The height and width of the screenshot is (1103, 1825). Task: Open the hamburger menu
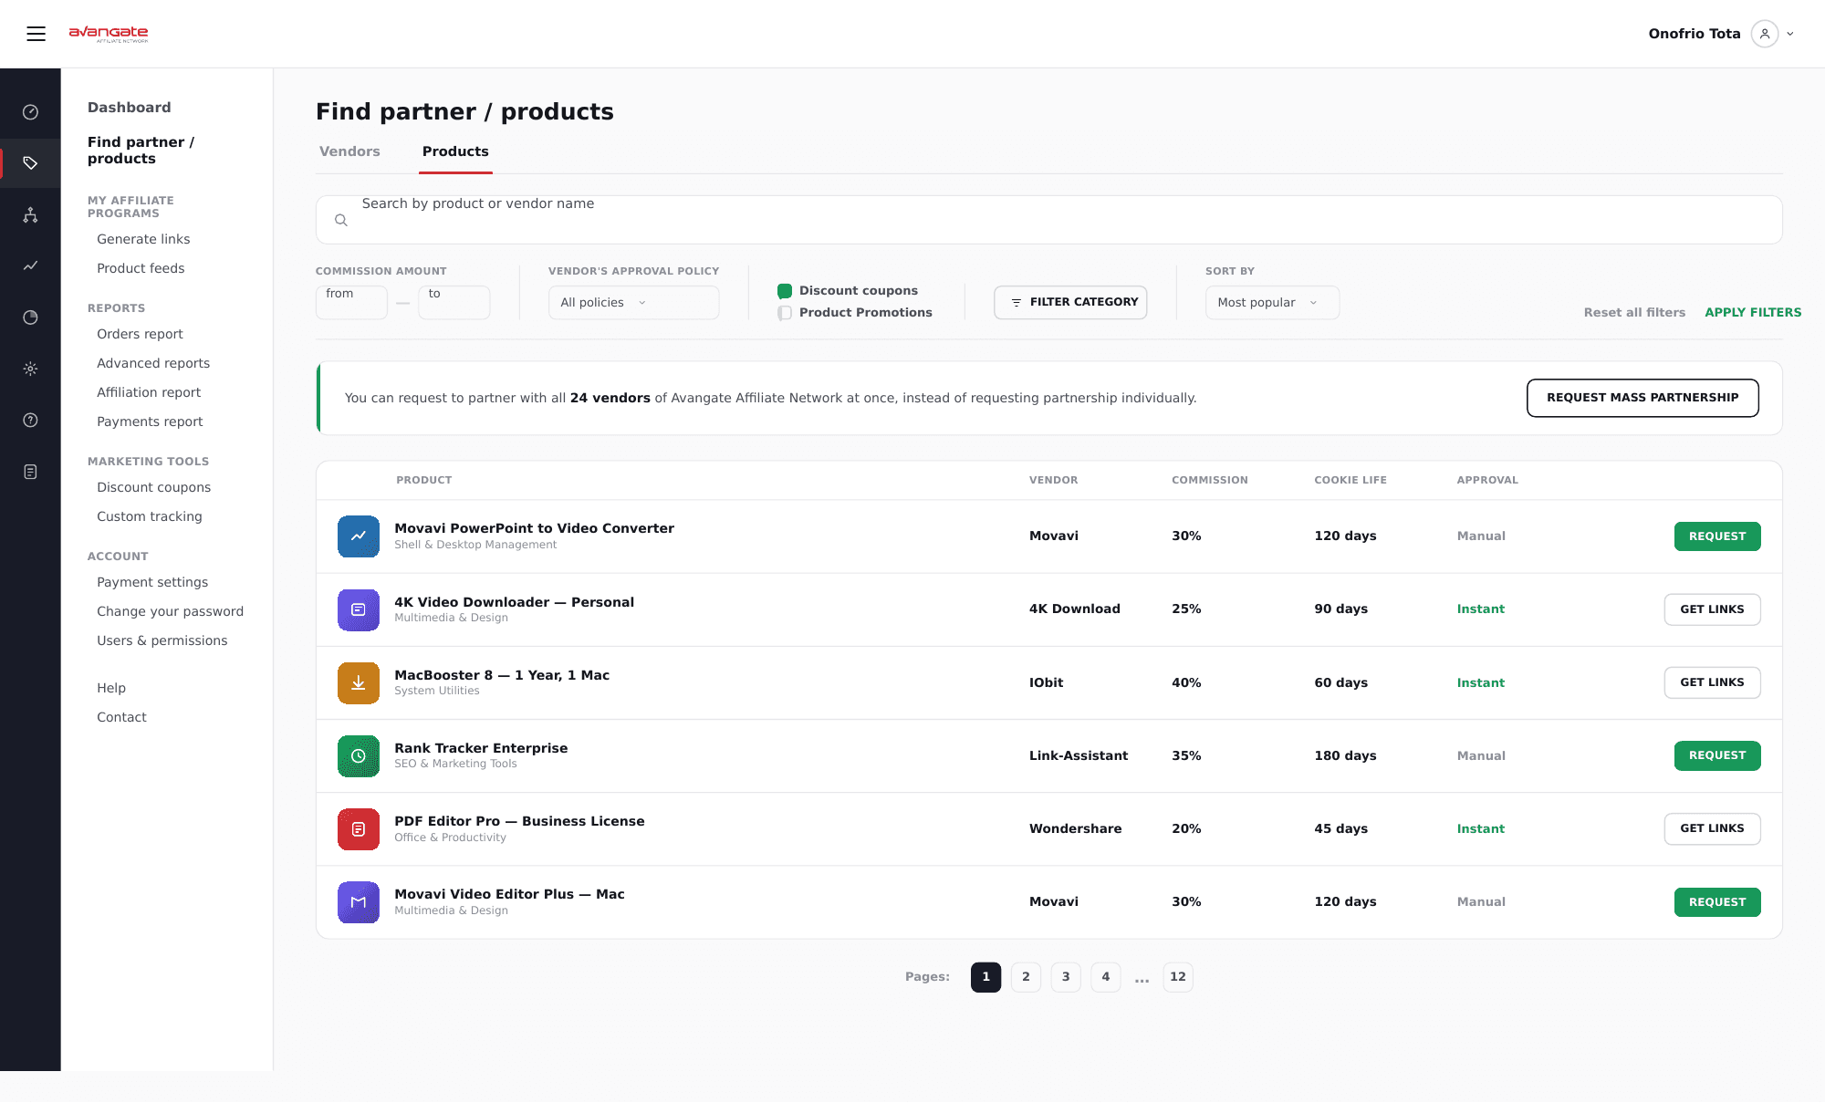click(x=36, y=34)
